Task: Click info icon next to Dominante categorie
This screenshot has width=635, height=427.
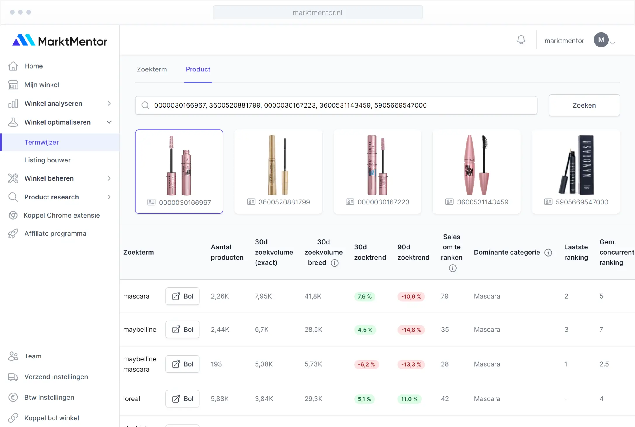Action: pyautogui.click(x=548, y=253)
